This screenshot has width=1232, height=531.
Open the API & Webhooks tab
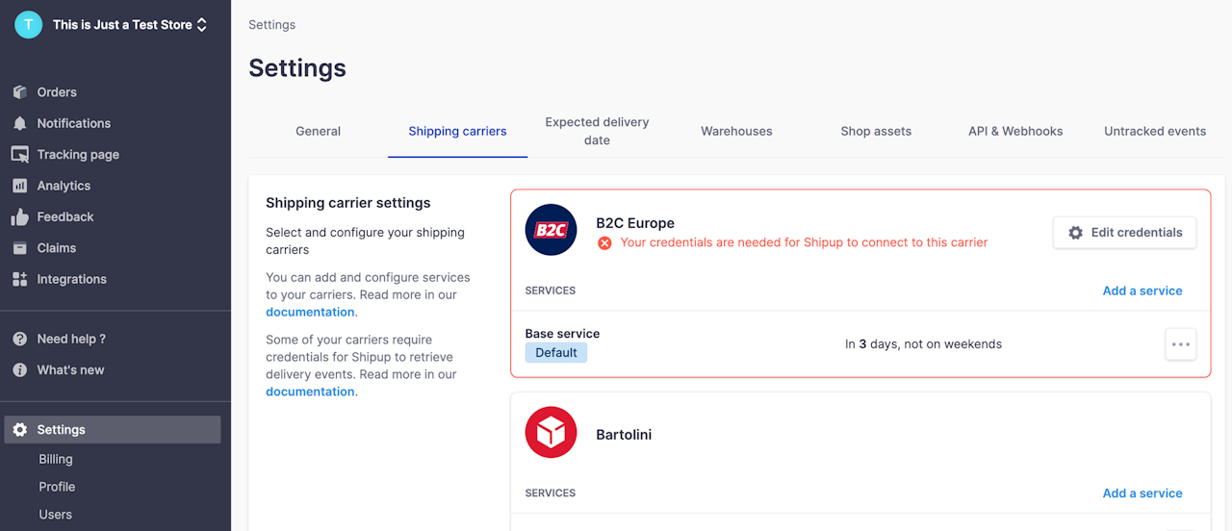point(1015,131)
